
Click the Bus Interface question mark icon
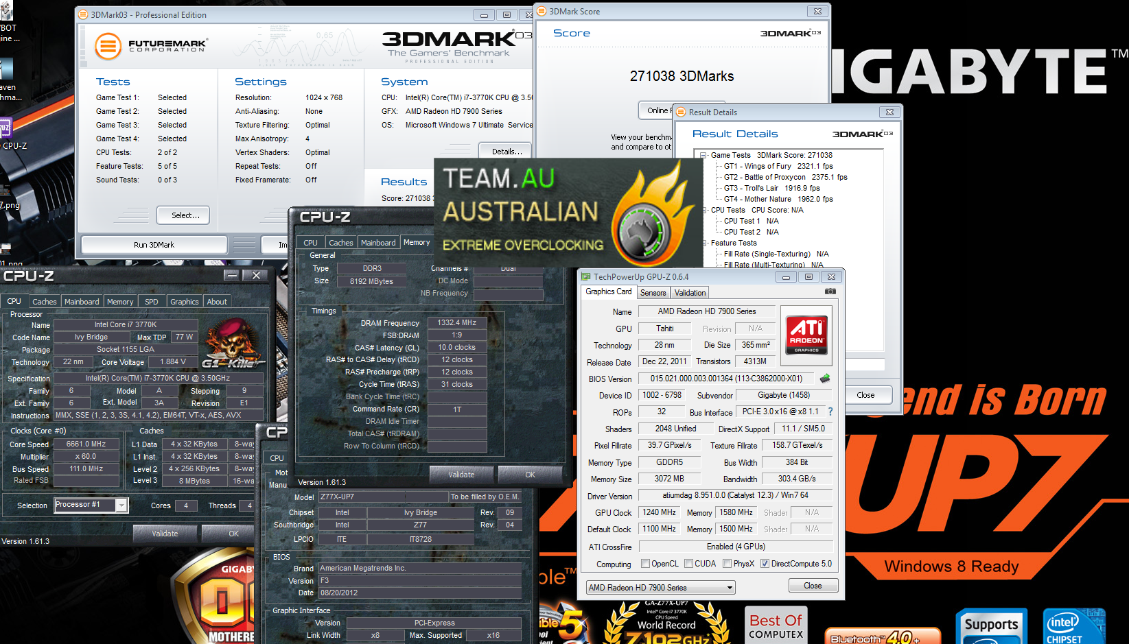pos(830,412)
